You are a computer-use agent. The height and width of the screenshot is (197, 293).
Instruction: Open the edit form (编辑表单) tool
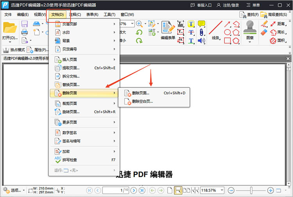coord(168,30)
